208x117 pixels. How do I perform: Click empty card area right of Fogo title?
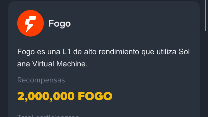tap(133, 24)
